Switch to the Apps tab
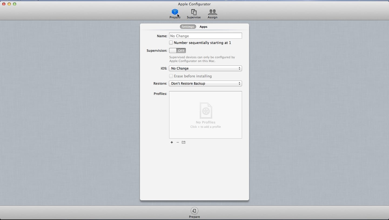Viewport: 389px width, 220px height. coord(203,27)
